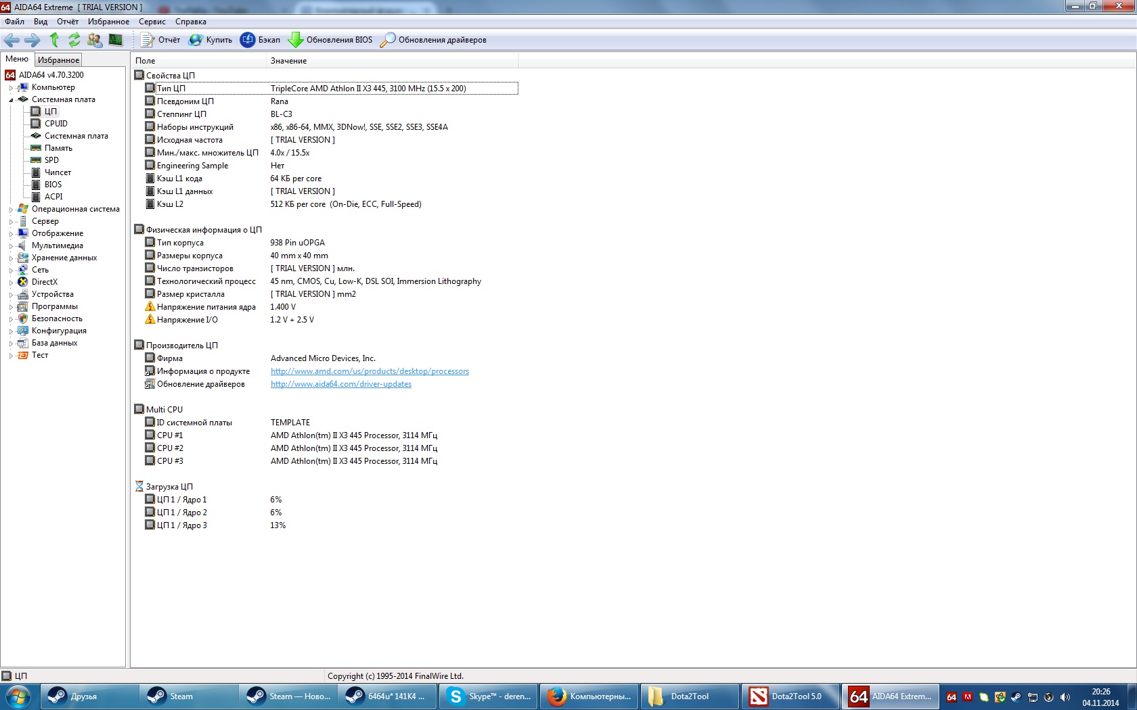The width and height of the screenshot is (1137, 710).
Task: Select Устройства in the tree
Action: pos(52,294)
